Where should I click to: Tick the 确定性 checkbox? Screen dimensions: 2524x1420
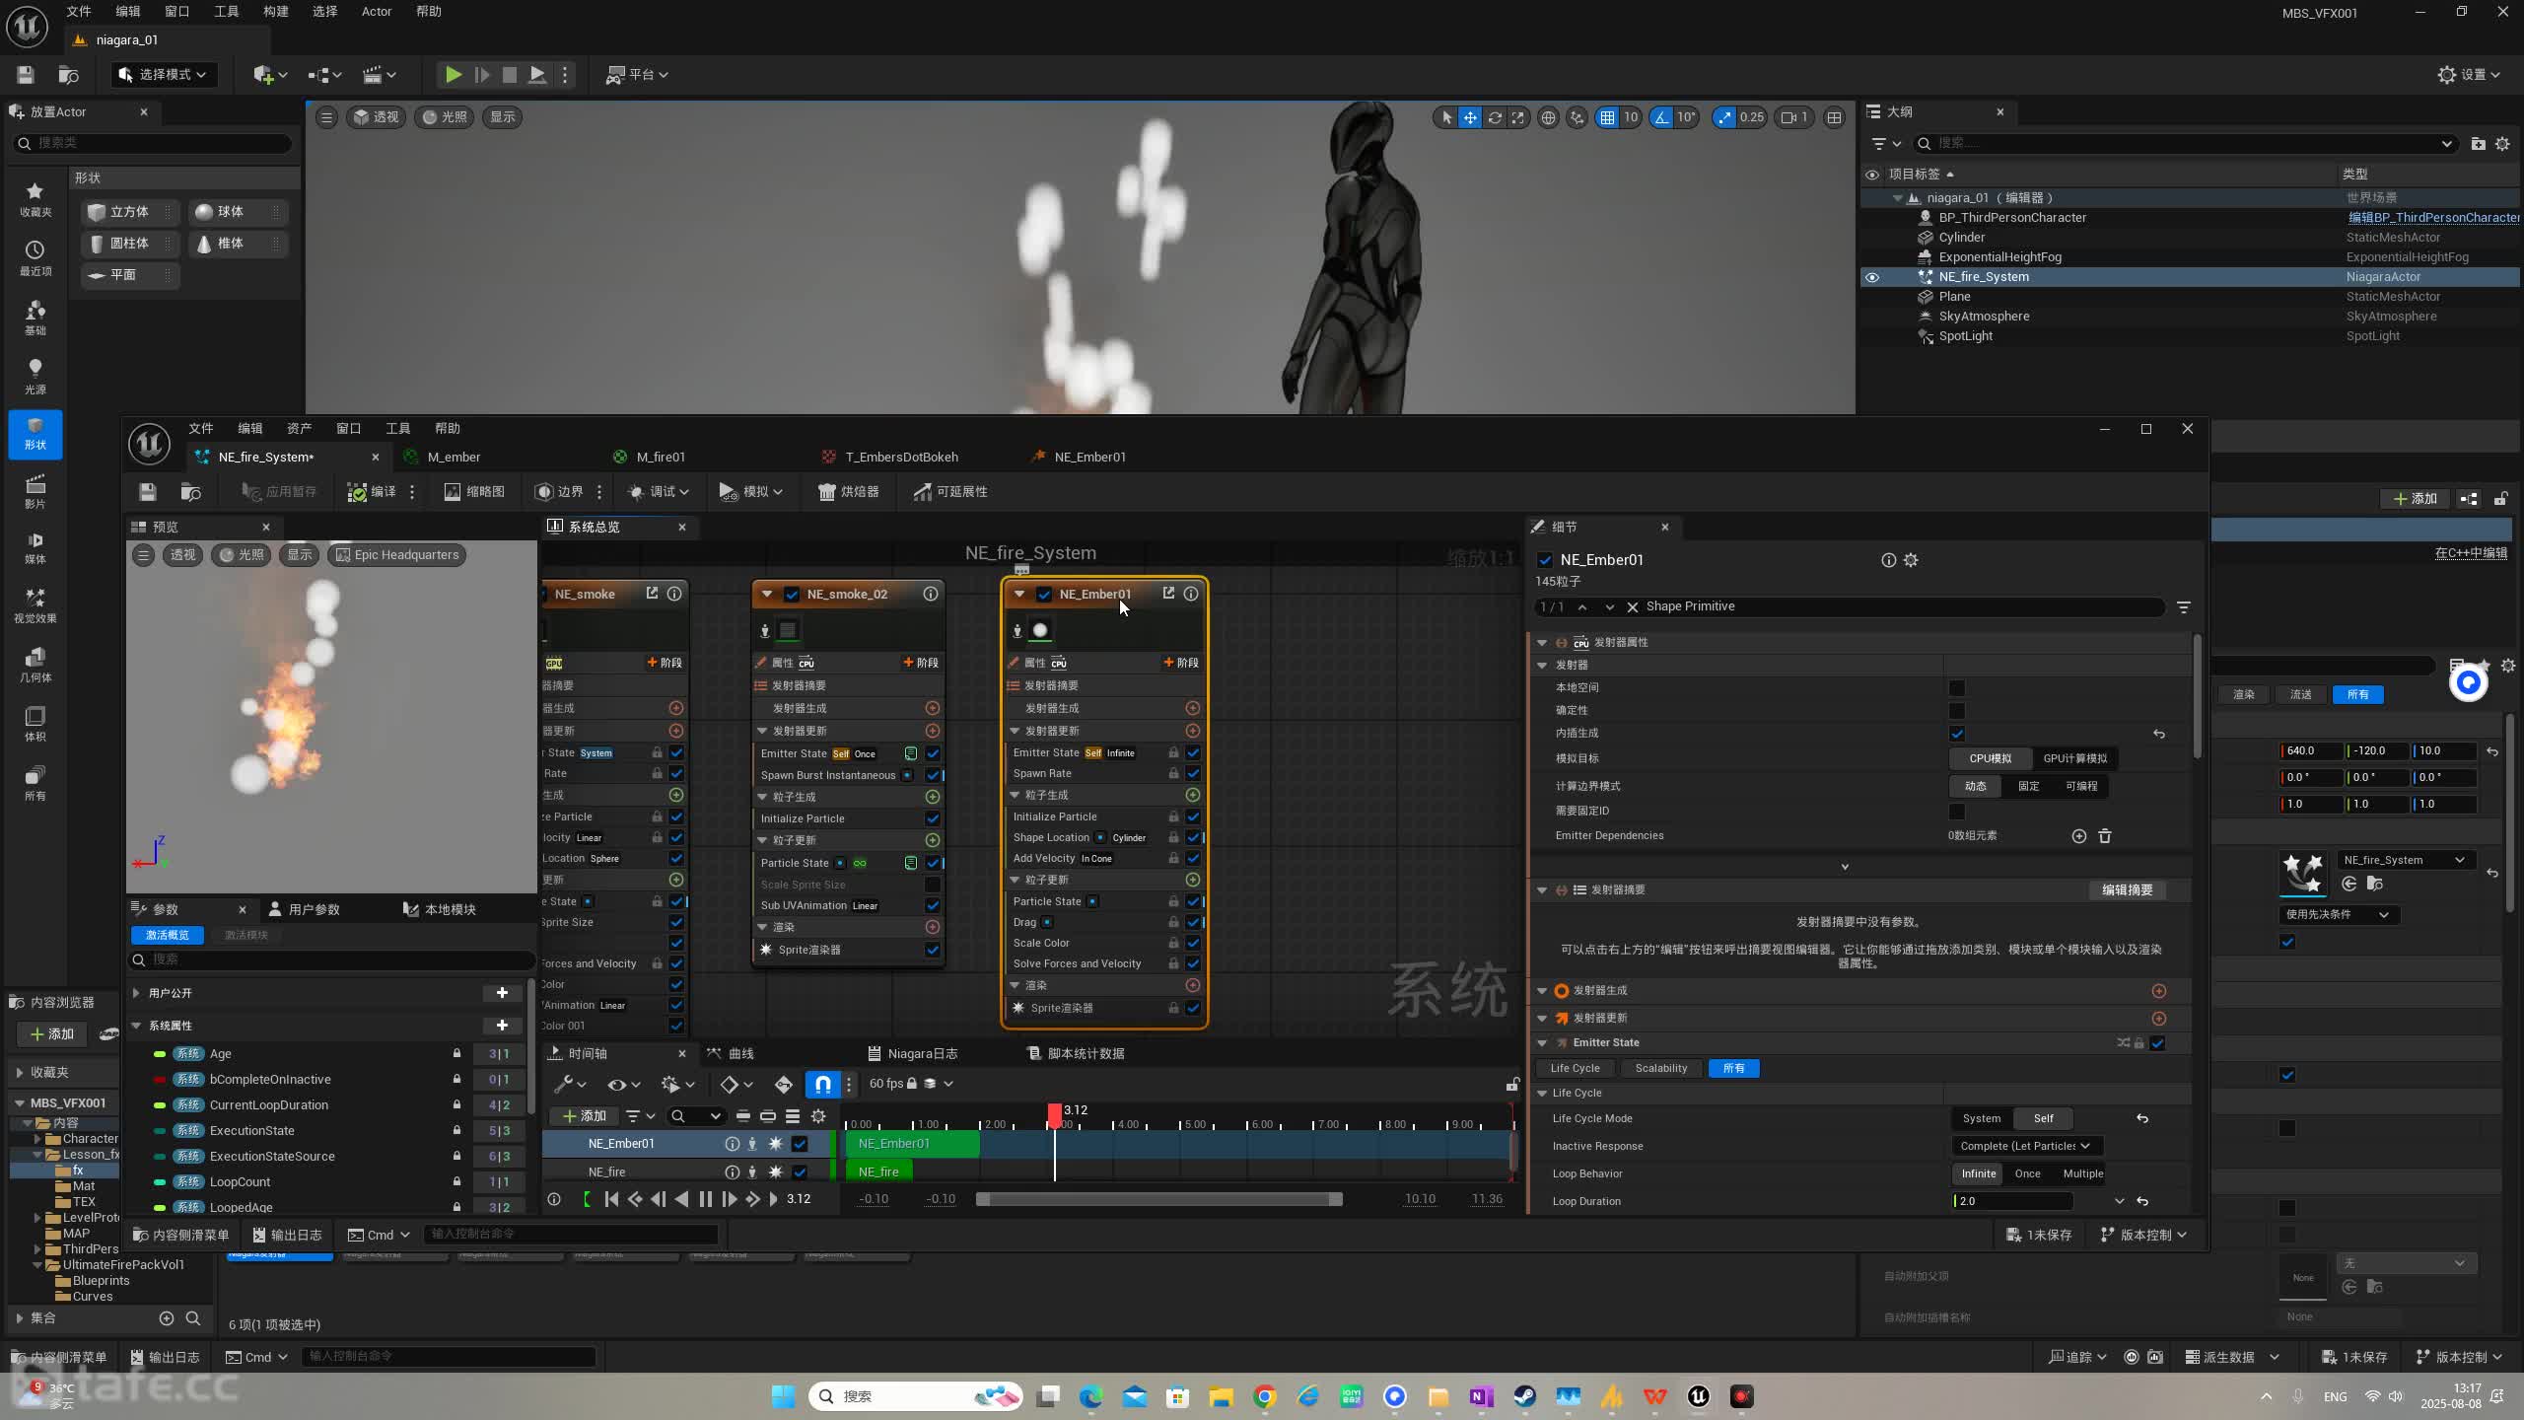click(x=1957, y=711)
